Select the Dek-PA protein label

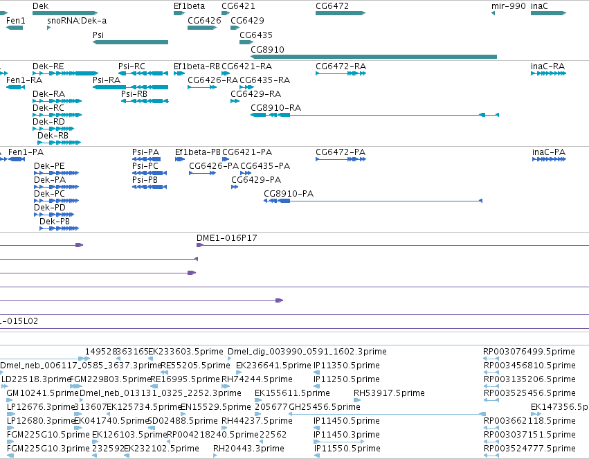(x=50, y=180)
